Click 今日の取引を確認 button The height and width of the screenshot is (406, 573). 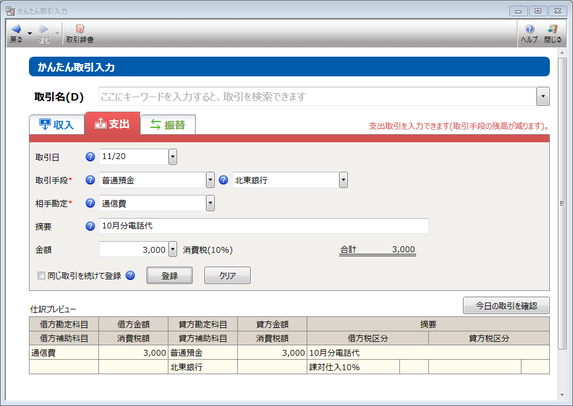point(506,305)
